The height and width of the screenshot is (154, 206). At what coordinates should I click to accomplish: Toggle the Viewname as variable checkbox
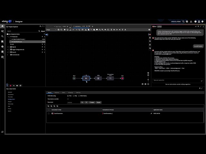point(68,99)
